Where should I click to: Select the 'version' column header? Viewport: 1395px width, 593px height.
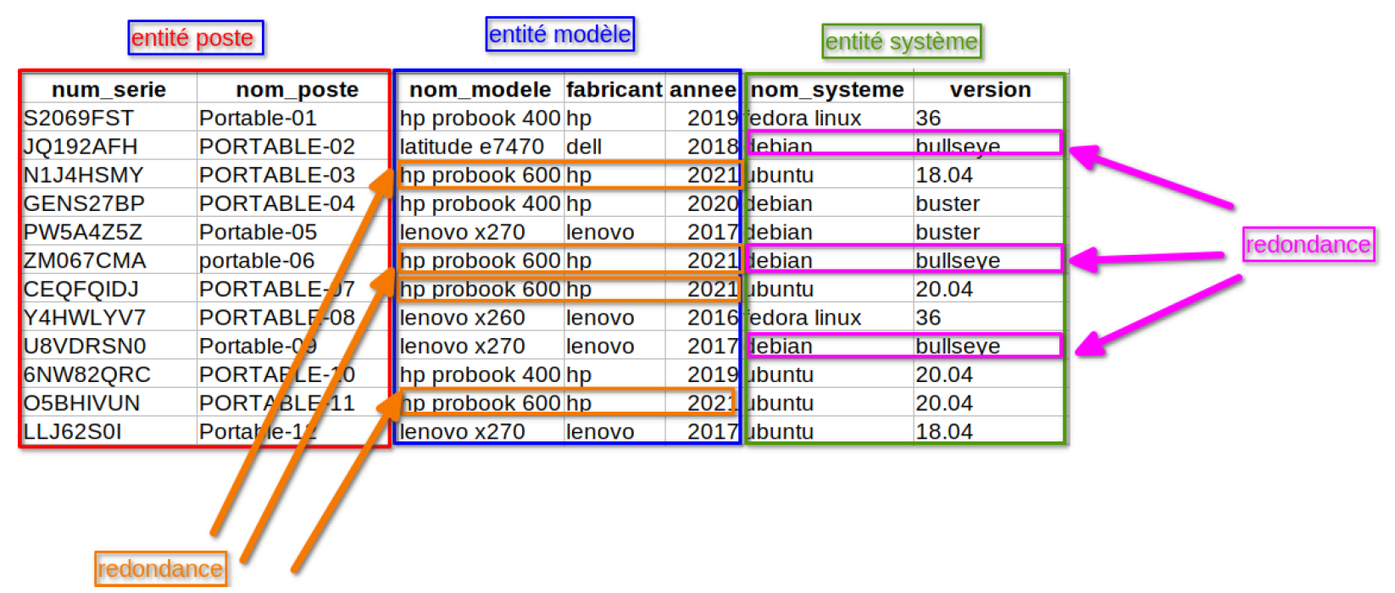990,90
